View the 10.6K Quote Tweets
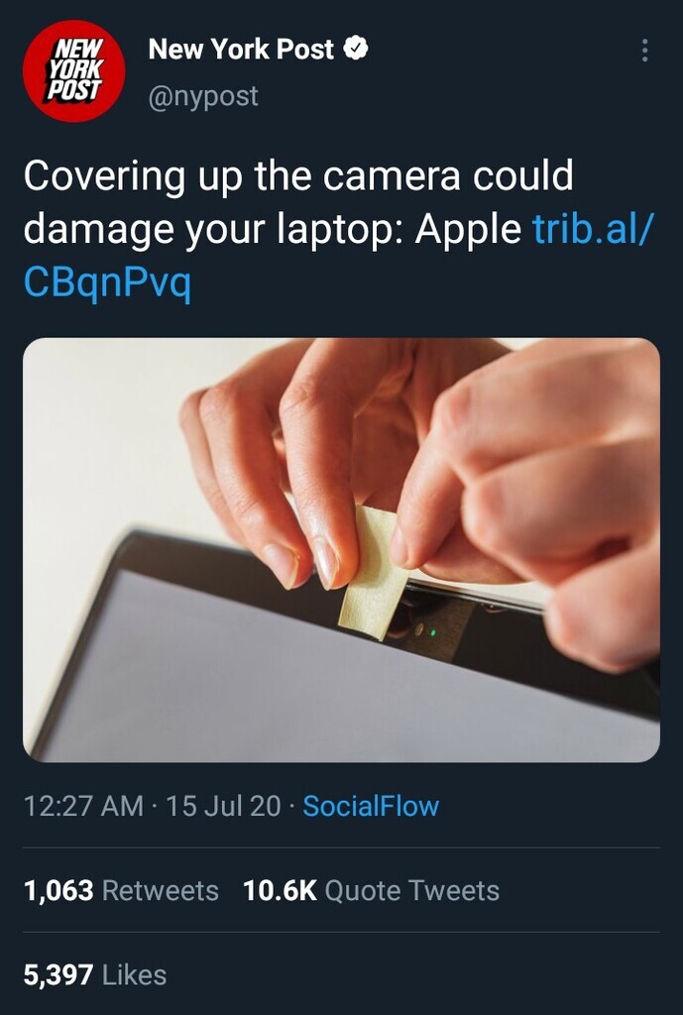 click(x=371, y=891)
